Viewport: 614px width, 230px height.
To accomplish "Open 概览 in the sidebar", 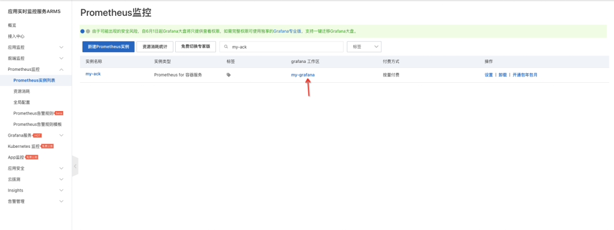I will tap(12, 25).
